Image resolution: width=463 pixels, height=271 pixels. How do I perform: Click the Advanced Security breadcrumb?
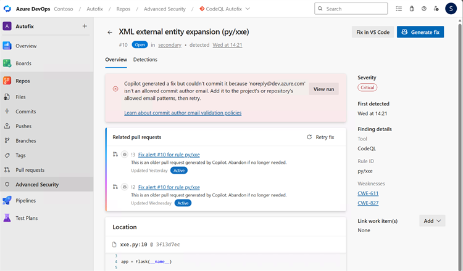[165, 9]
